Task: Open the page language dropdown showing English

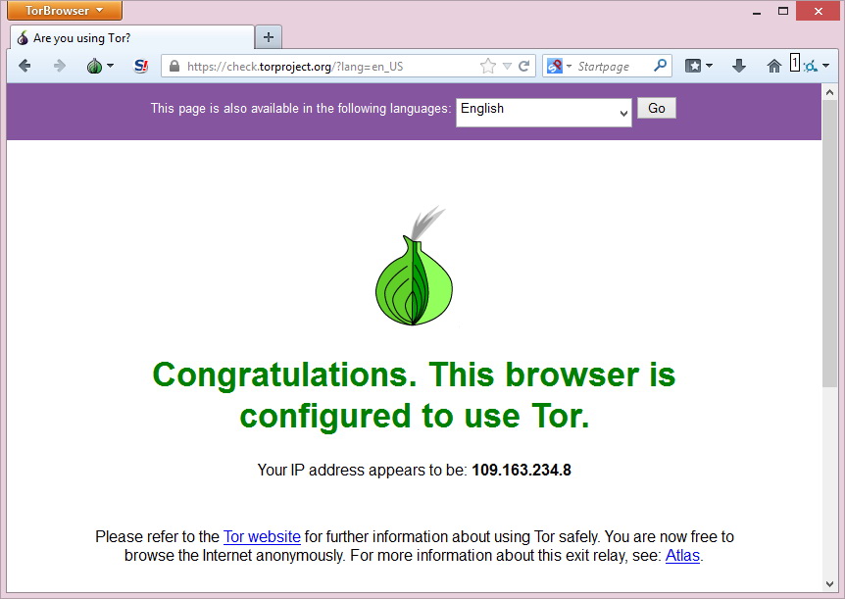Action: pyautogui.click(x=544, y=112)
